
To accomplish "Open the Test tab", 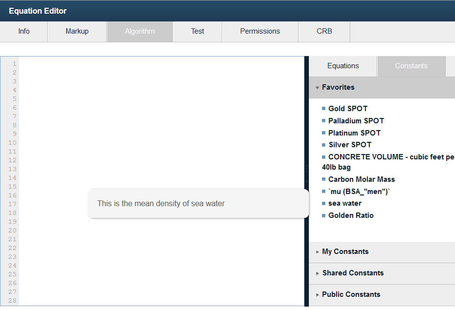I will point(197,31).
